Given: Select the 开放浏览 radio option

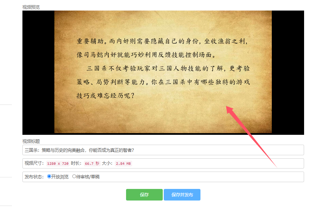Looking at the screenshot, I should (49, 177).
